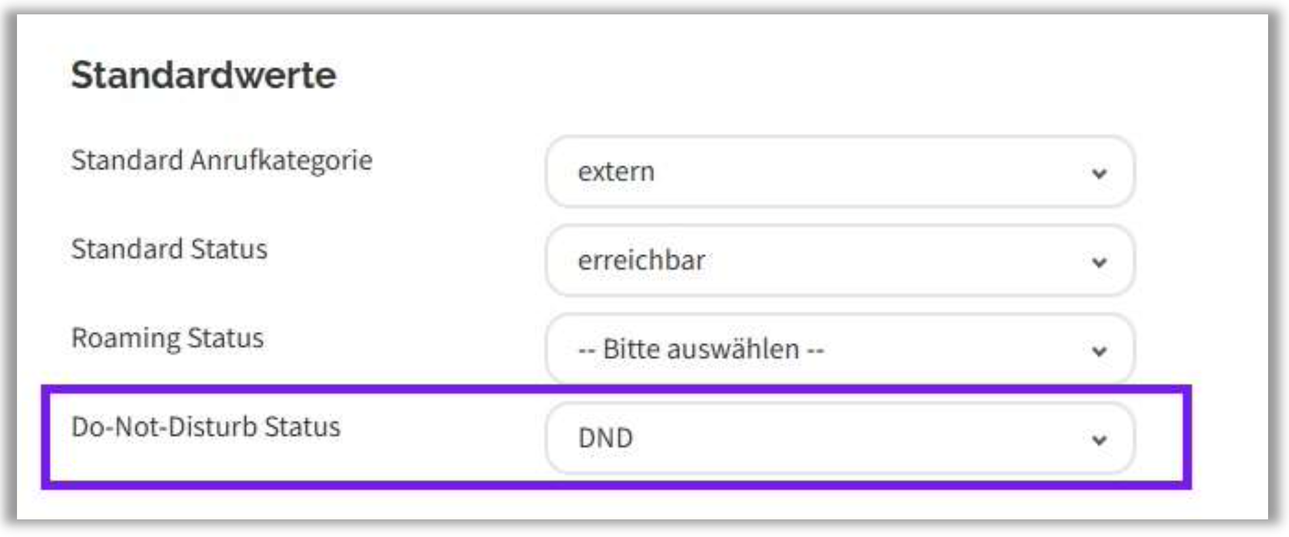Click the chevron arrow beside Bitte auswählen
This screenshot has width=1289, height=537.
click(x=1099, y=351)
